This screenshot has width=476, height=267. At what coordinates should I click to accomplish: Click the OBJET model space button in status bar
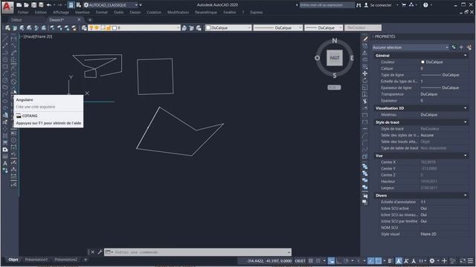[300, 261]
